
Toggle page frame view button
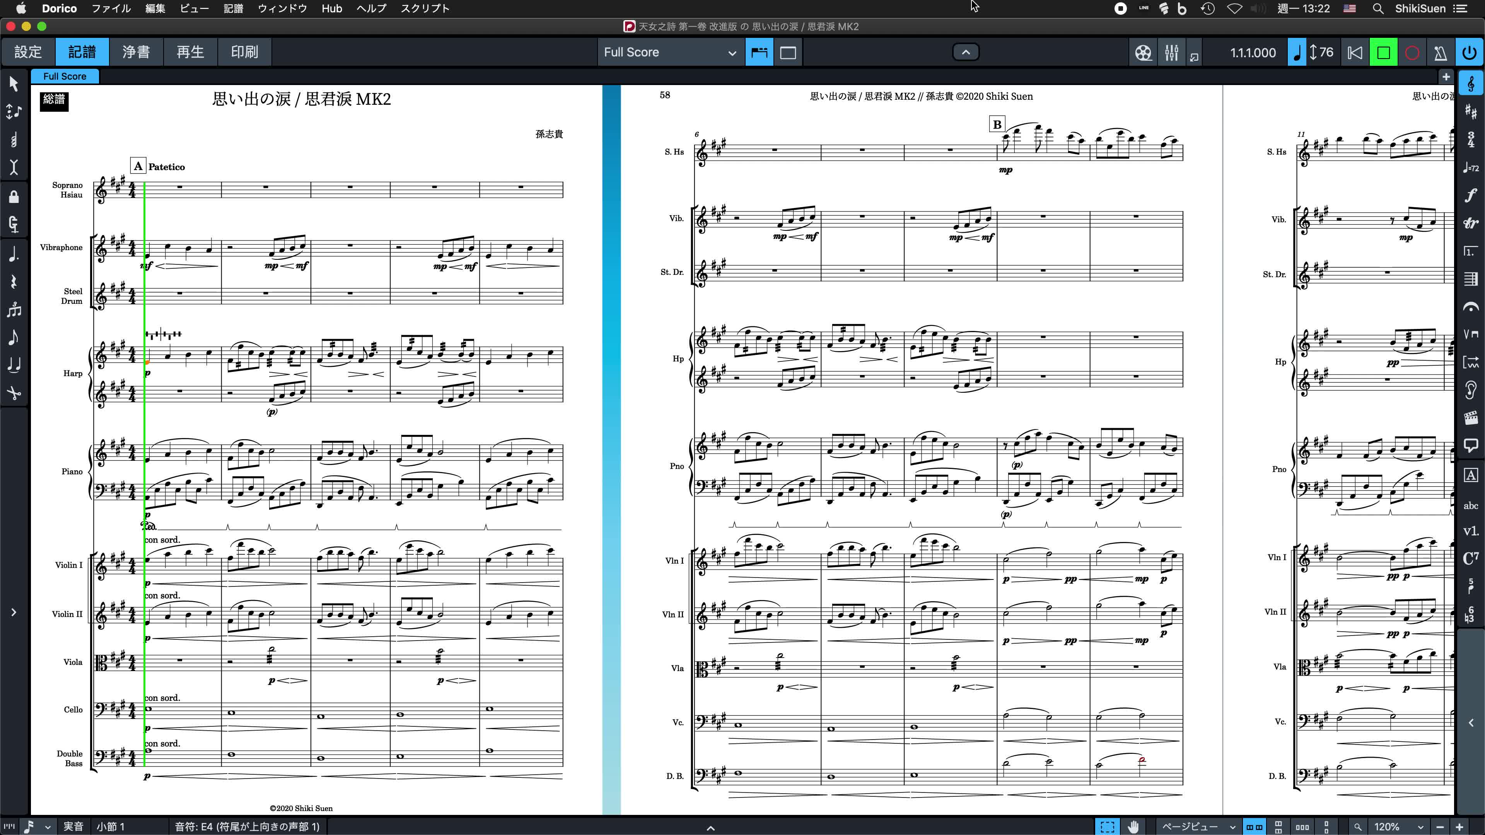tap(788, 53)
